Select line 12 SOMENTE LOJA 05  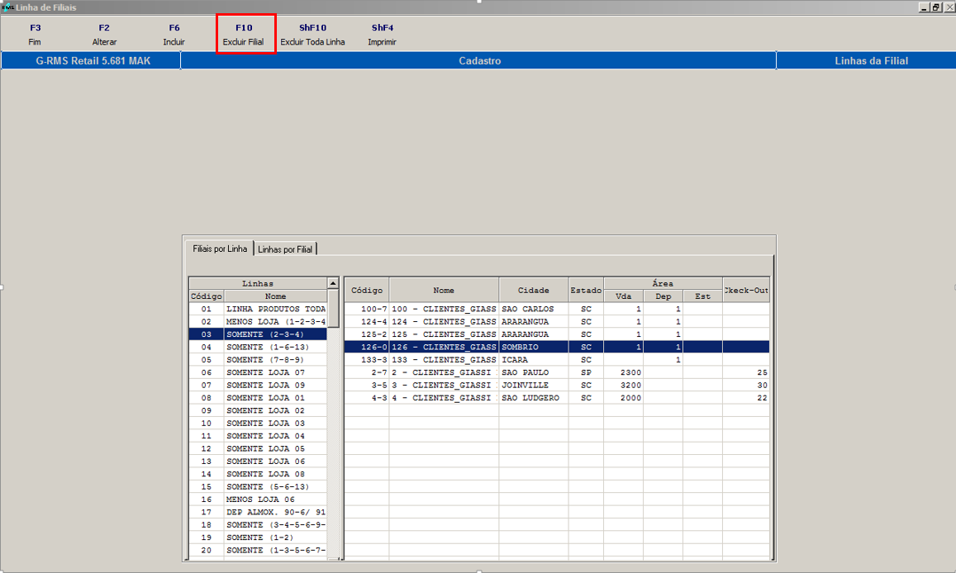click(258, 448)
